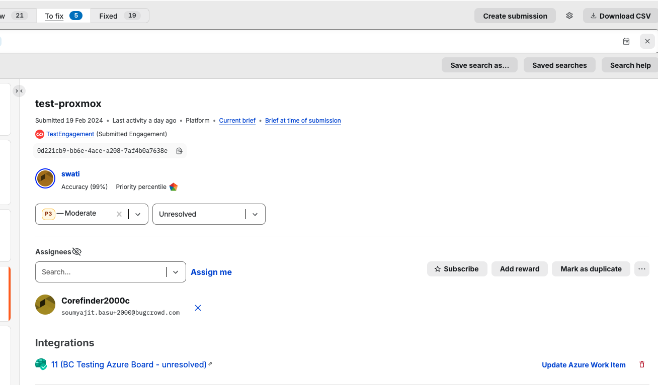Open the more actions ellipsis menu
Screen dimensions: 658x385
click(x=641, y=269)
